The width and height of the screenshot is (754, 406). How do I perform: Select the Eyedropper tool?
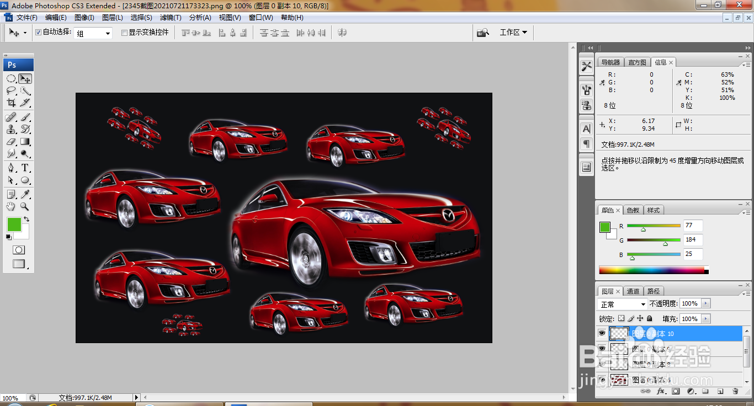tap(25, 195)
